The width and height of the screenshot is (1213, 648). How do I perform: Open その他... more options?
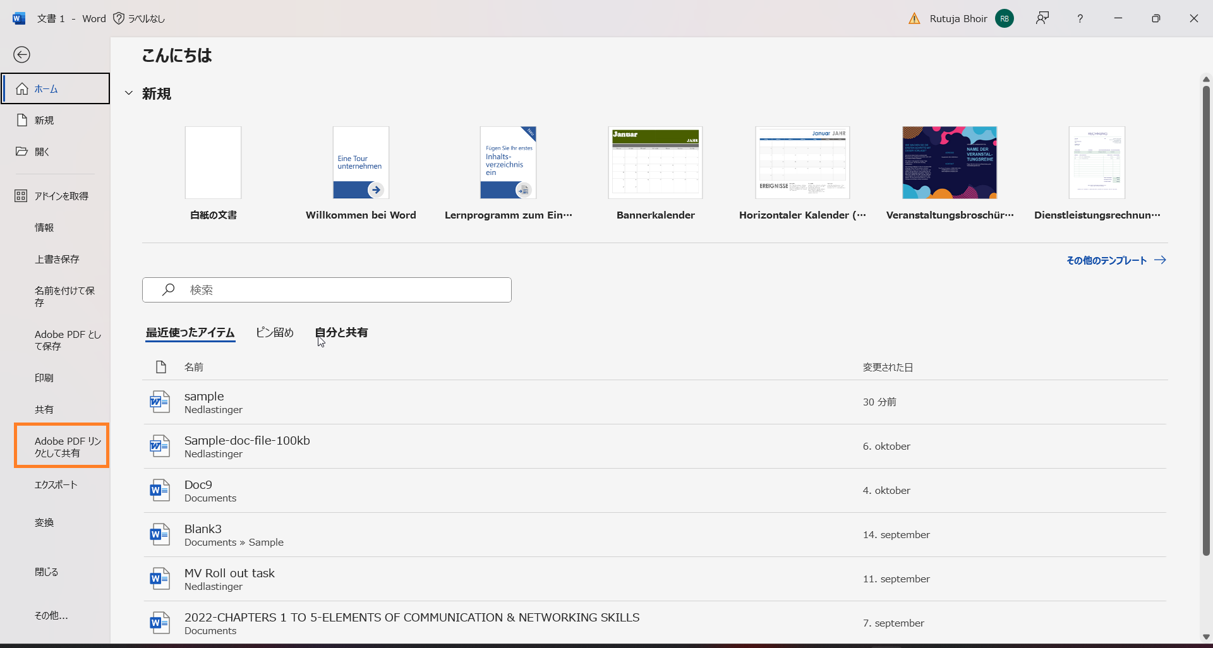tap(56, 615)
